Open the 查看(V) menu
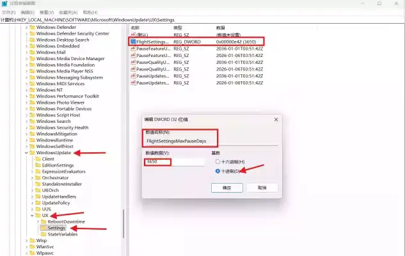The width and height of the screenshot is (405, 256). click(x=47, y=12)
